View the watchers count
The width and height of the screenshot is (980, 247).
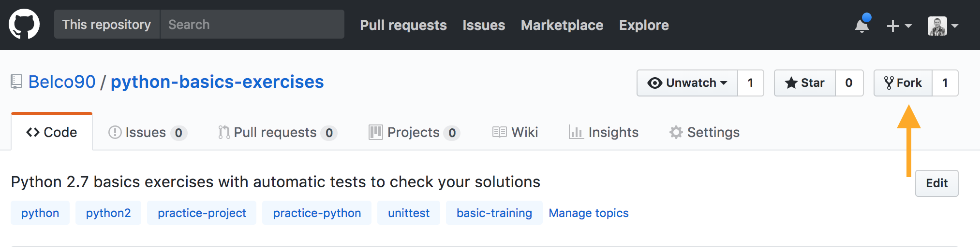(x=751, y=83)
